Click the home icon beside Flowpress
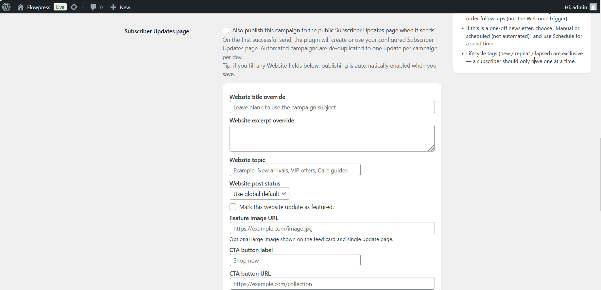This screenshot has width=601, height=290. (x=21, y=7)
